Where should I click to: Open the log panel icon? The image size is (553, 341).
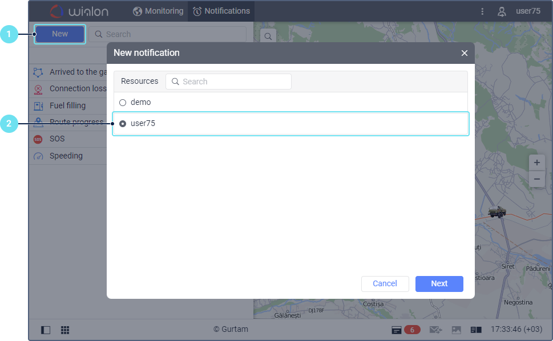click(x=476, y=330)
